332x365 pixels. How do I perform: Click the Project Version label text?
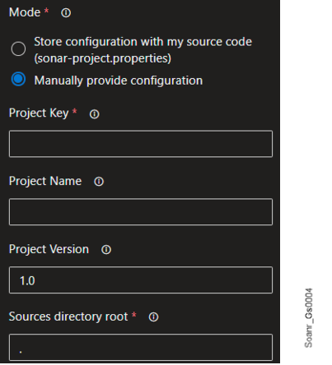click(x=49, y=249)
